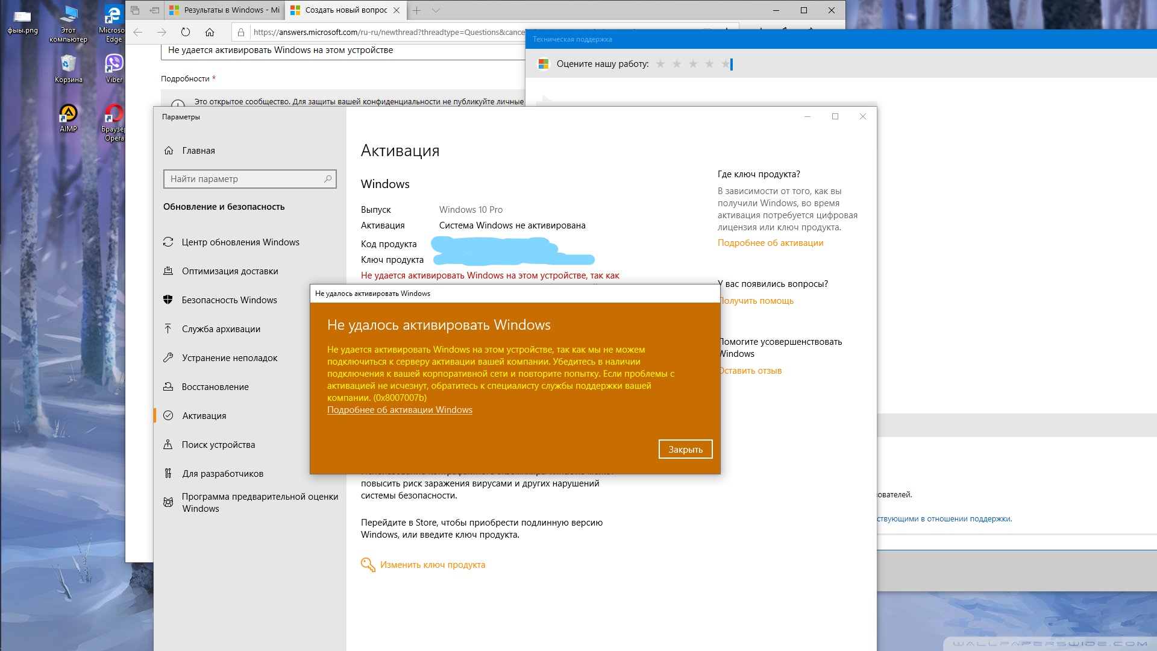The image size is (1157, 651).
Task: Maximize the Параметры settings window
Action: click(x=835, y=116)
